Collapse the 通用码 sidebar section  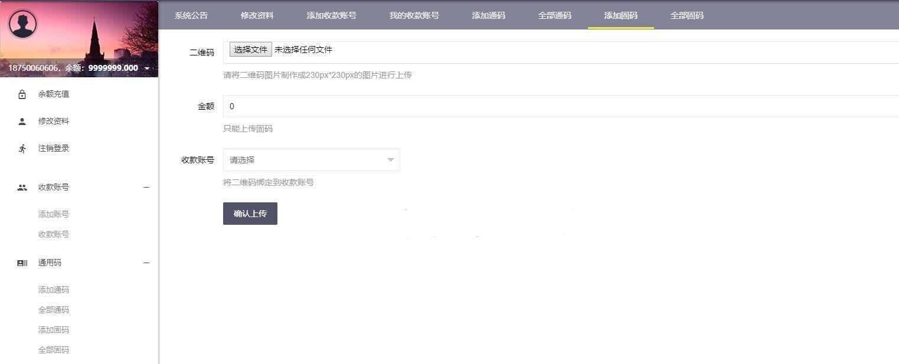(x=146, y=263)
